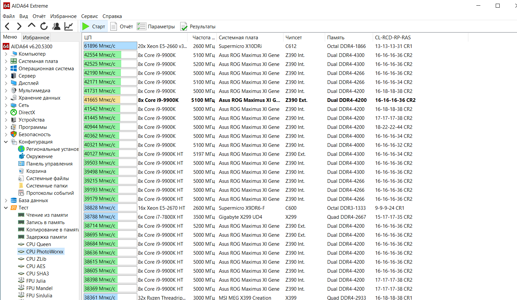Expand the Системная плата tree node
Screen dimensions: 517x300
(6, 61)
